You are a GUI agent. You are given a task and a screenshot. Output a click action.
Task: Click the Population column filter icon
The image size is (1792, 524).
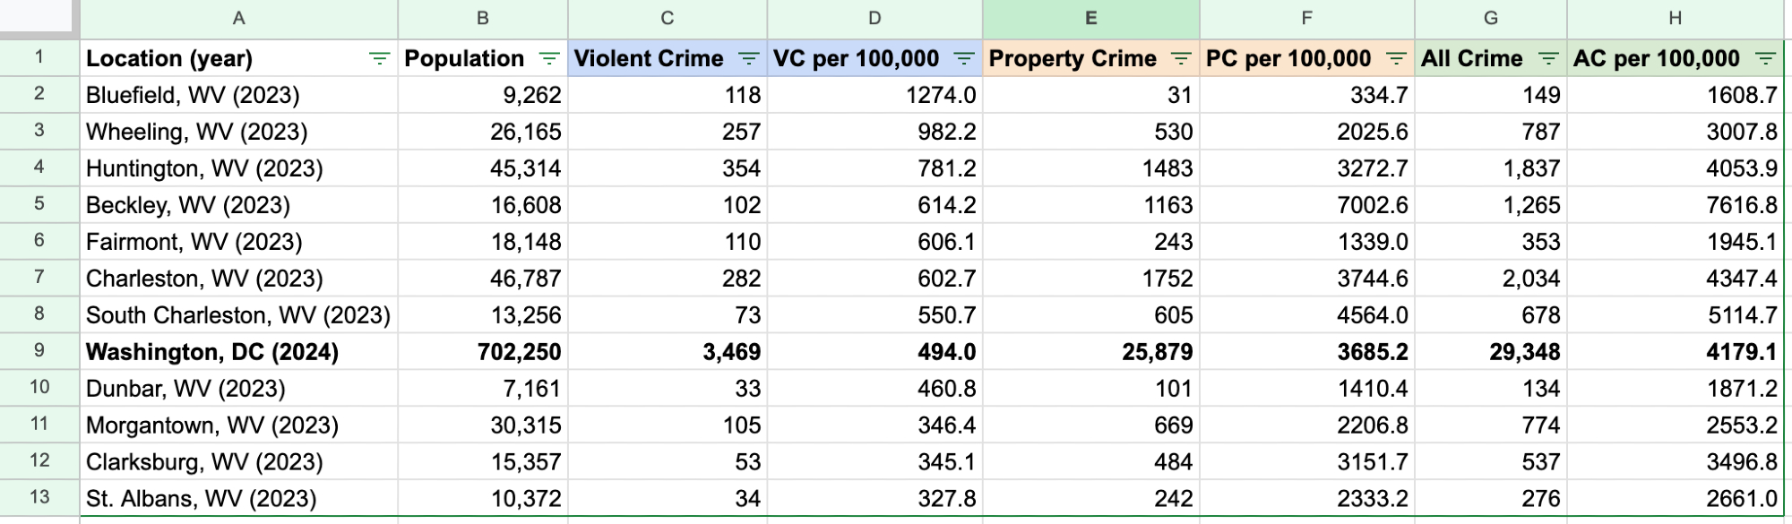pyautogui.click(x=549, y=59)
